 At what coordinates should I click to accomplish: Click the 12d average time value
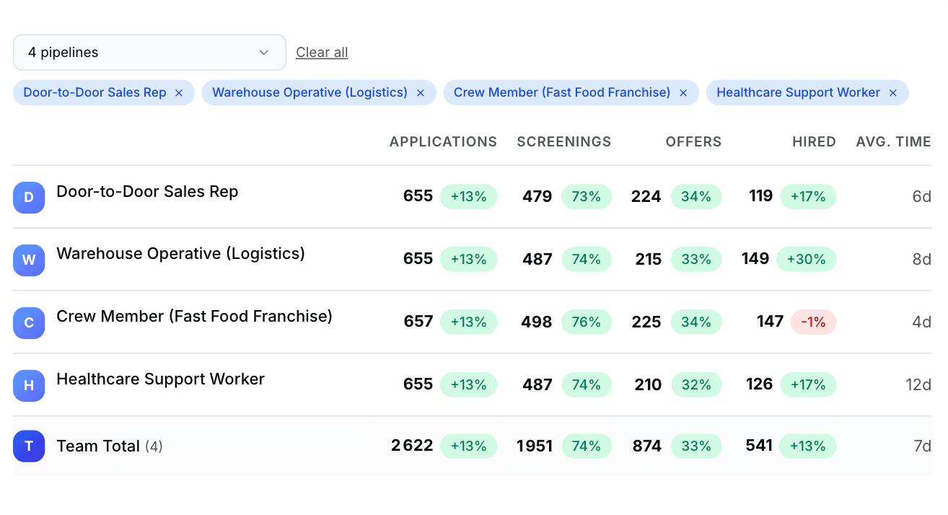point(918,384)
